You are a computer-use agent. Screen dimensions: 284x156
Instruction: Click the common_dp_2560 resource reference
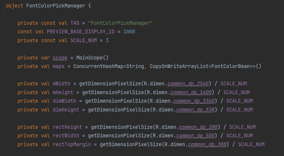(x=188, y=84)
